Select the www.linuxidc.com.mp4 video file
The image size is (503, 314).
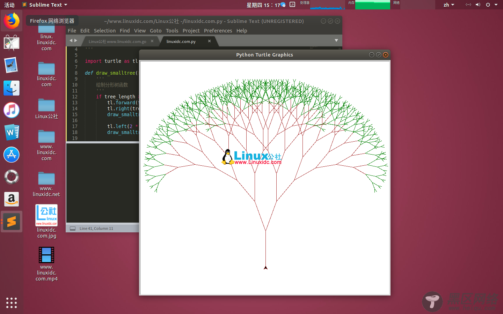click(x=46, y=264)
